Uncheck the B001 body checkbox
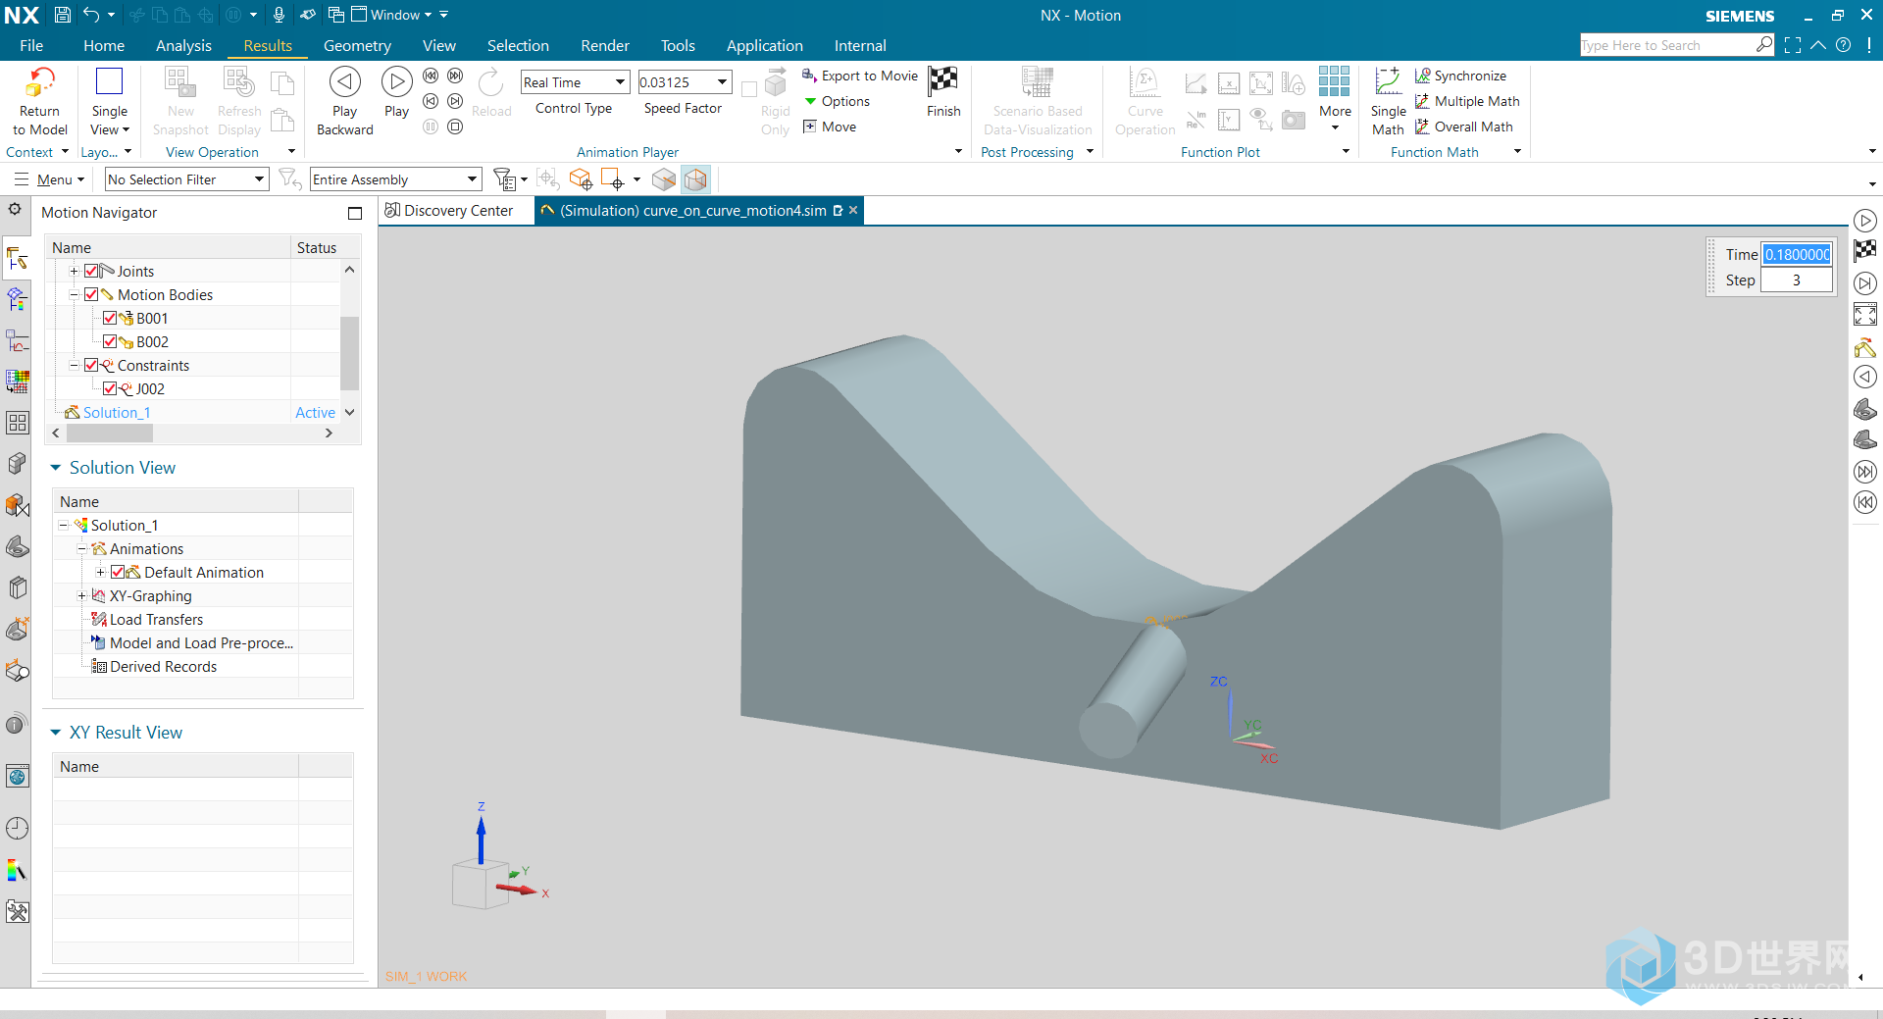Image resolution: width=1883 pixels, height=1019 pixels. click(x=110, y=318)
